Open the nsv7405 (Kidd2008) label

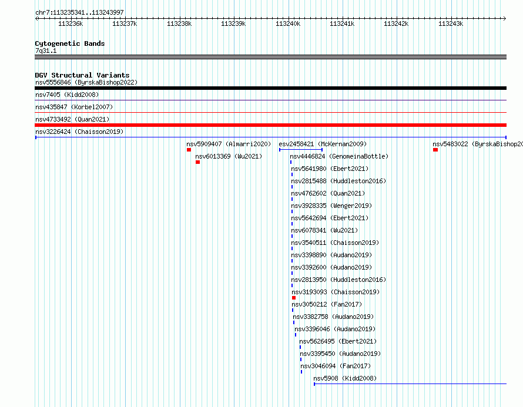coord(67,95)
